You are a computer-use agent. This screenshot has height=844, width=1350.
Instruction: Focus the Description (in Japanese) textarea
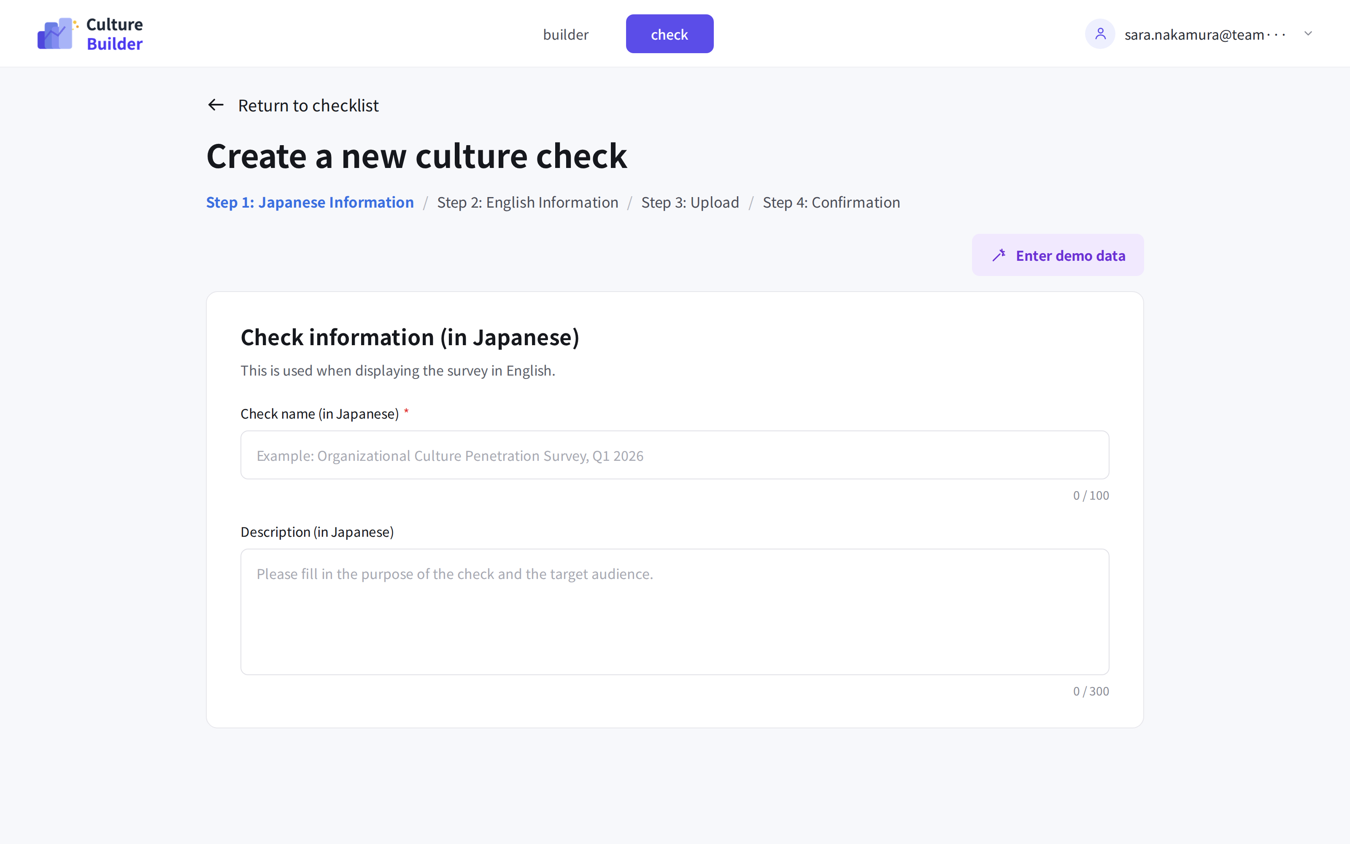click(675, 612)
